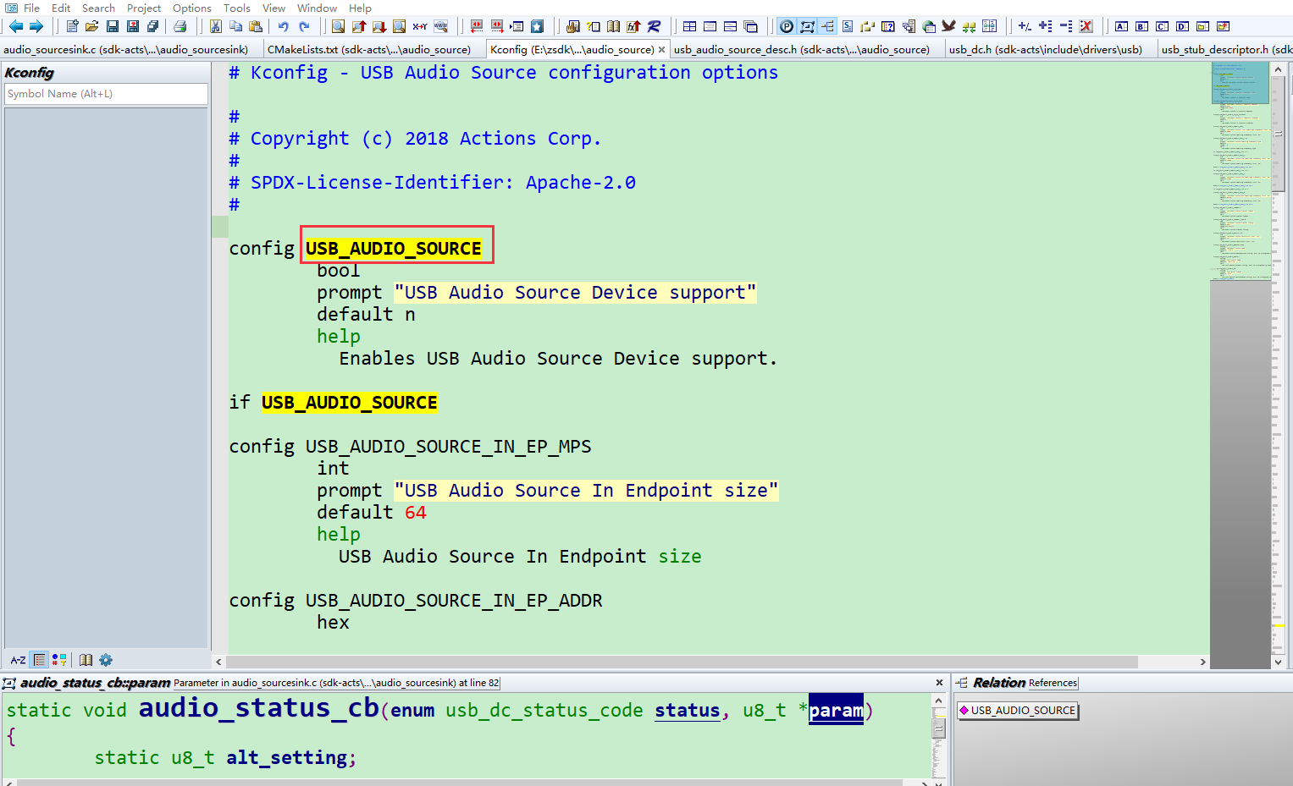Select the Cut scissors icon
Viewport: 1293px width, 786px height.
pyautogui.click(x=215, y=26)
